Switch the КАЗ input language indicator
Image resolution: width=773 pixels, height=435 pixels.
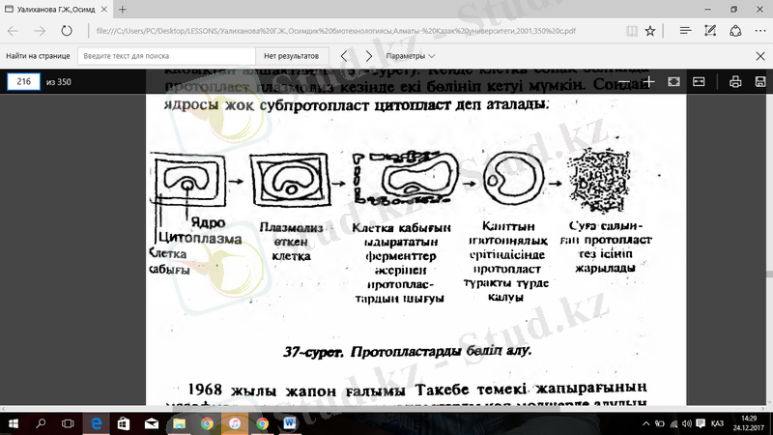pos(717,423)
